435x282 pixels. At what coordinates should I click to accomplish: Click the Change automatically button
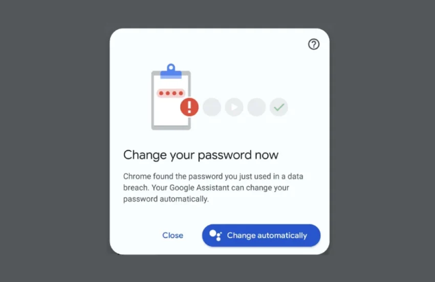(x=261, y=235)
